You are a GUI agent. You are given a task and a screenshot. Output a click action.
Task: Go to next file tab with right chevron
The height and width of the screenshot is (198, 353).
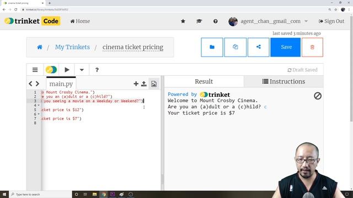(38, 84)
